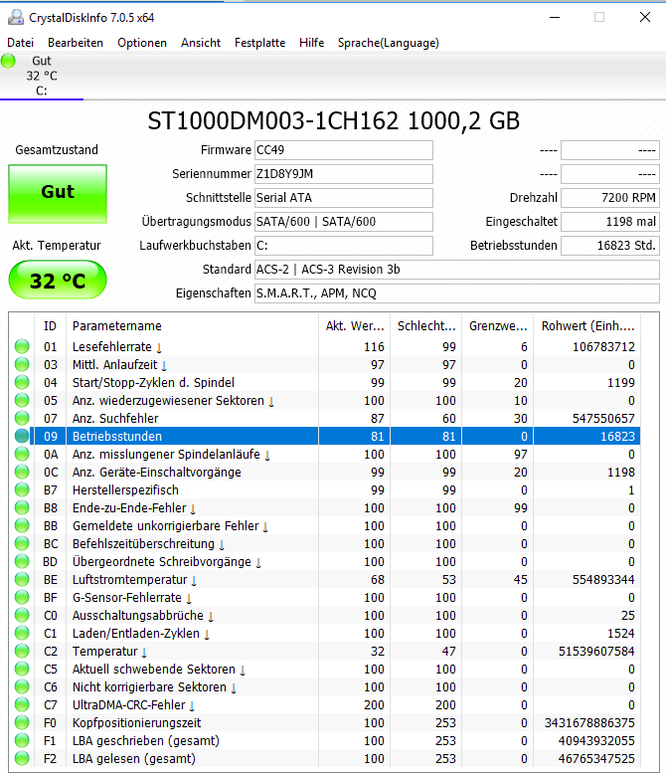Screen dimensions: 666x774
Task: Click status circle of C2 Temperatur row
Action: tap(22, 651)
